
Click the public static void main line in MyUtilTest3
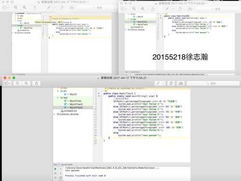pos(133,96)
